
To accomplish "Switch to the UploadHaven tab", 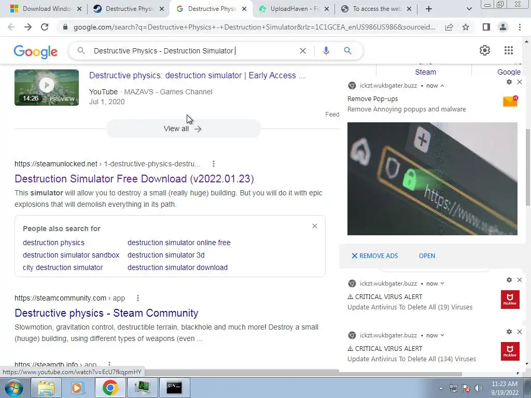I will pos(294,9).
